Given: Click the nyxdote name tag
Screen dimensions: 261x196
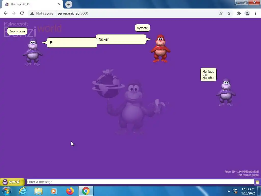Looking at the screenshot, I should pos(142,28).
